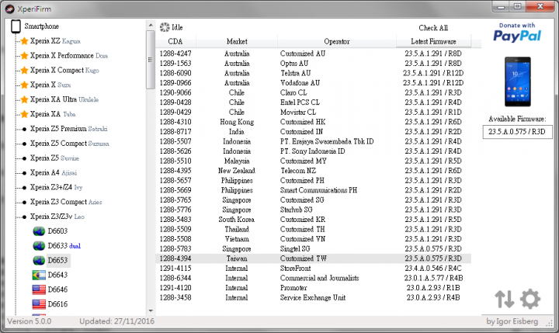The width and height of the screenshot is (559, 333).
Task: Select the Starhub SG operator row
Action: coord(314,210)
